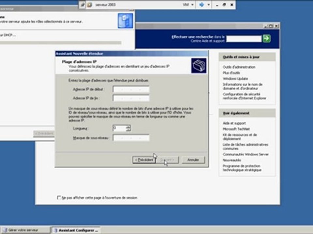Open Plus d'outils link
This screenshot has height=234, width=313.
(x=231, y=73)
